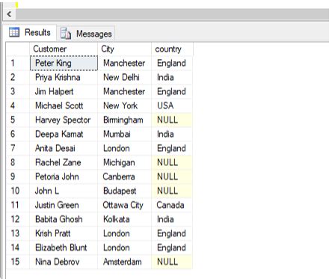Select row header number 1

[x=18, y=63]
